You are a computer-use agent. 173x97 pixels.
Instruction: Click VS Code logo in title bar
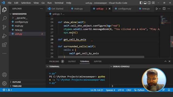3,3
